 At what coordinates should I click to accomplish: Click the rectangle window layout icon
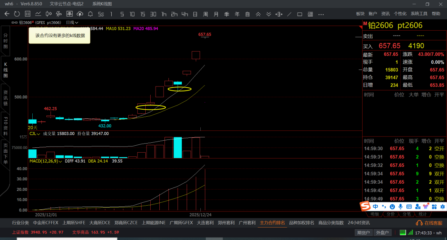click(x=300, y=14)
